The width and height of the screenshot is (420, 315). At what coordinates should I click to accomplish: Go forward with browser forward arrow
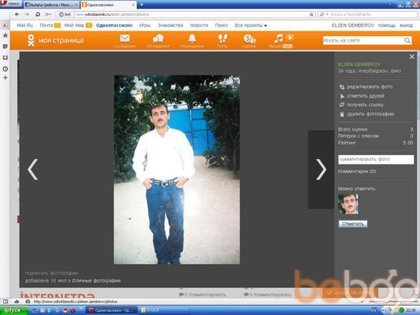(27, 14)
